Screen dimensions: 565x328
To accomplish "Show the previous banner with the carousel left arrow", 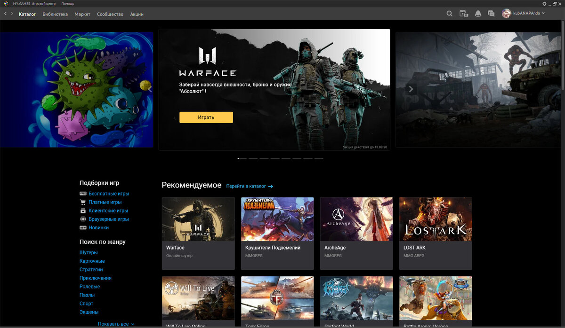I will point(150,88).
